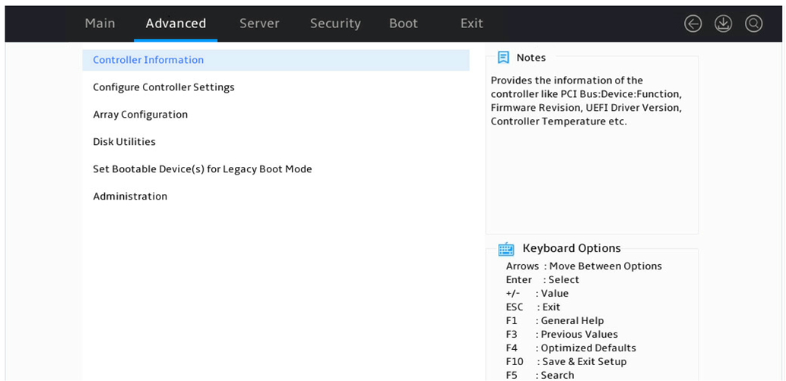Click the download/save icon in top bar
Viewport: 786px width, 381px height.
pyautogui.click(x=724, y=24)
